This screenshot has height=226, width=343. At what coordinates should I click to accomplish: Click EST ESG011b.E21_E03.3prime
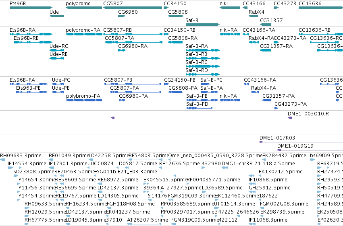point(175,176)
